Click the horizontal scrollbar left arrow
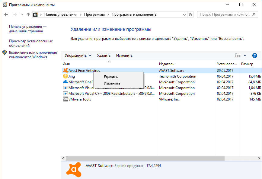The image size is (262, 179). coord(63,158)
